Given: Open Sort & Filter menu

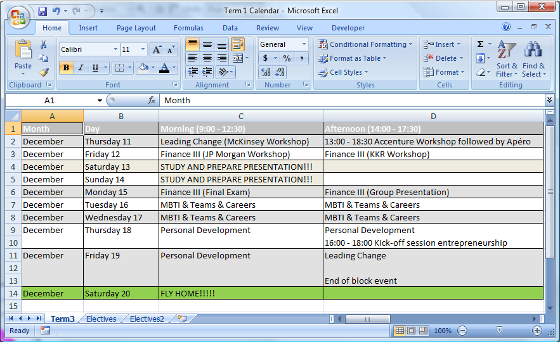Looking at the screenshot, I should (x=507, y=59).
